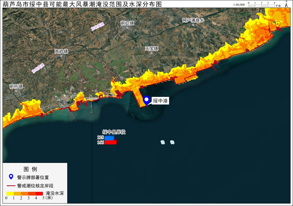Screen dimensions: 293x206
Task: Click the 京哈高速 label below 高岭镇
Action: [38, 68]
